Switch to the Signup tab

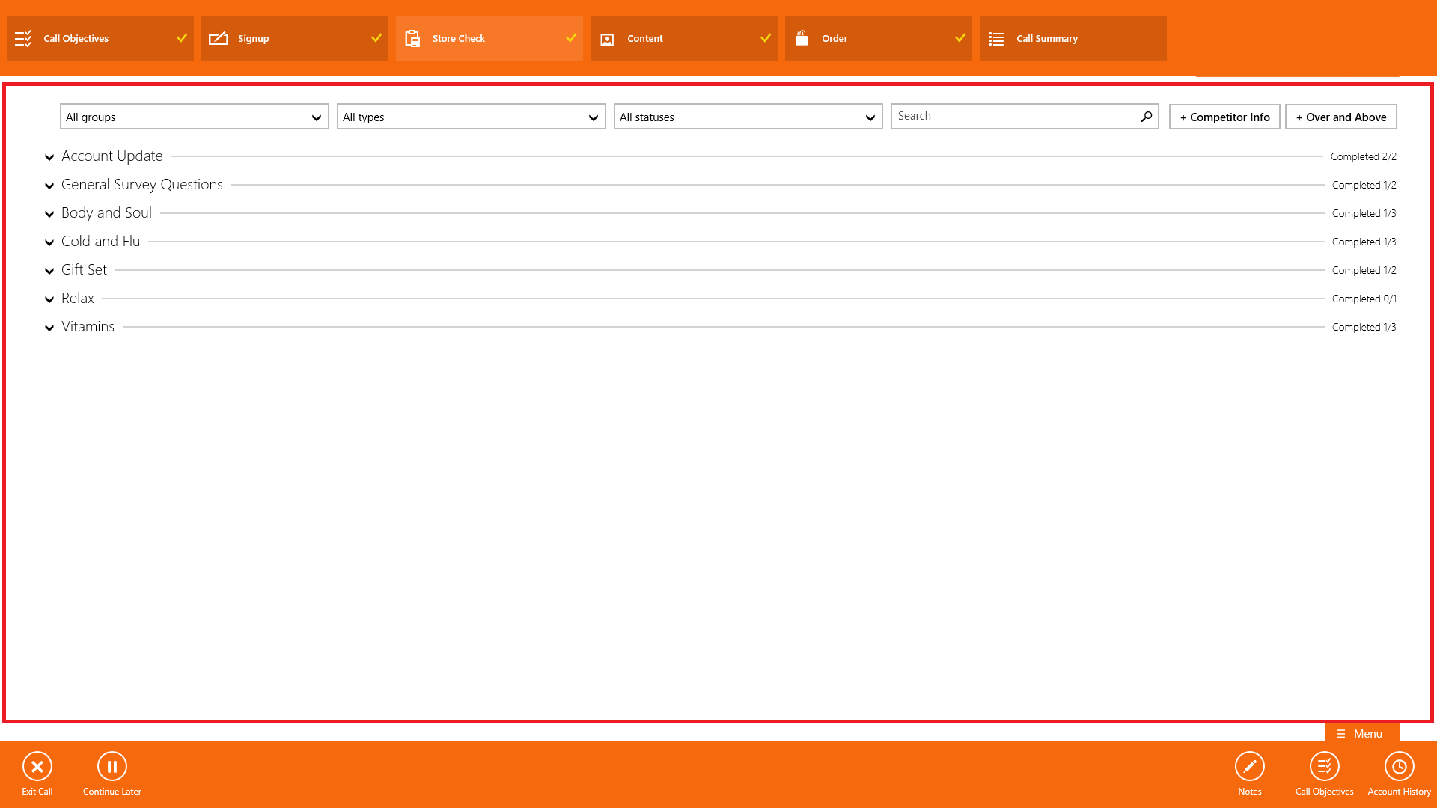[x=294, y=38]
